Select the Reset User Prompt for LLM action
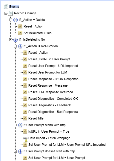 [x=48, y=72]
